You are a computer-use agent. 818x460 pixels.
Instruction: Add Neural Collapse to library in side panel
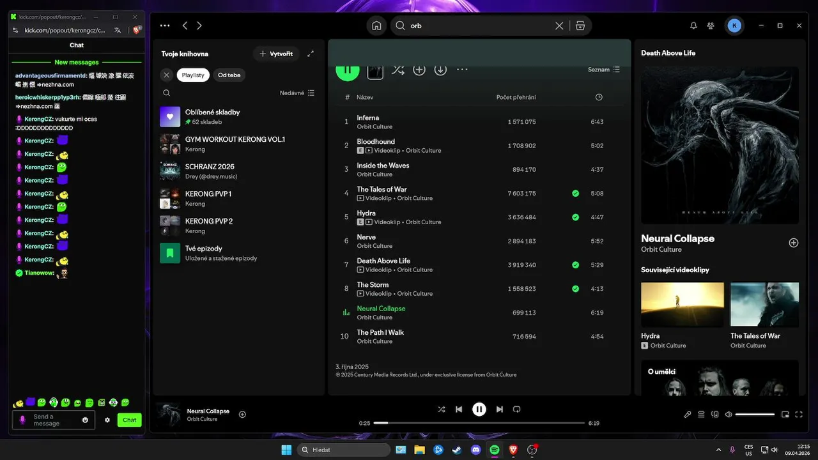tap(794, 243)
